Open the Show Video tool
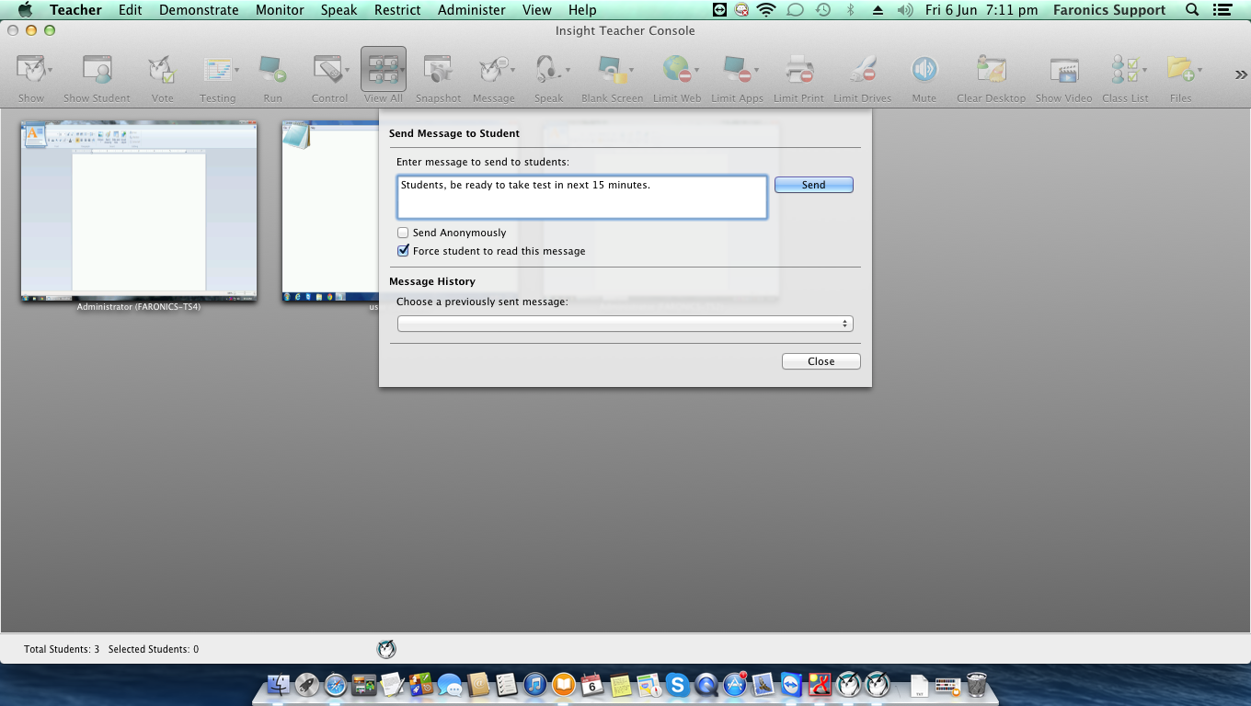The image size is (1251, 706). click(x=1063, y=72)
